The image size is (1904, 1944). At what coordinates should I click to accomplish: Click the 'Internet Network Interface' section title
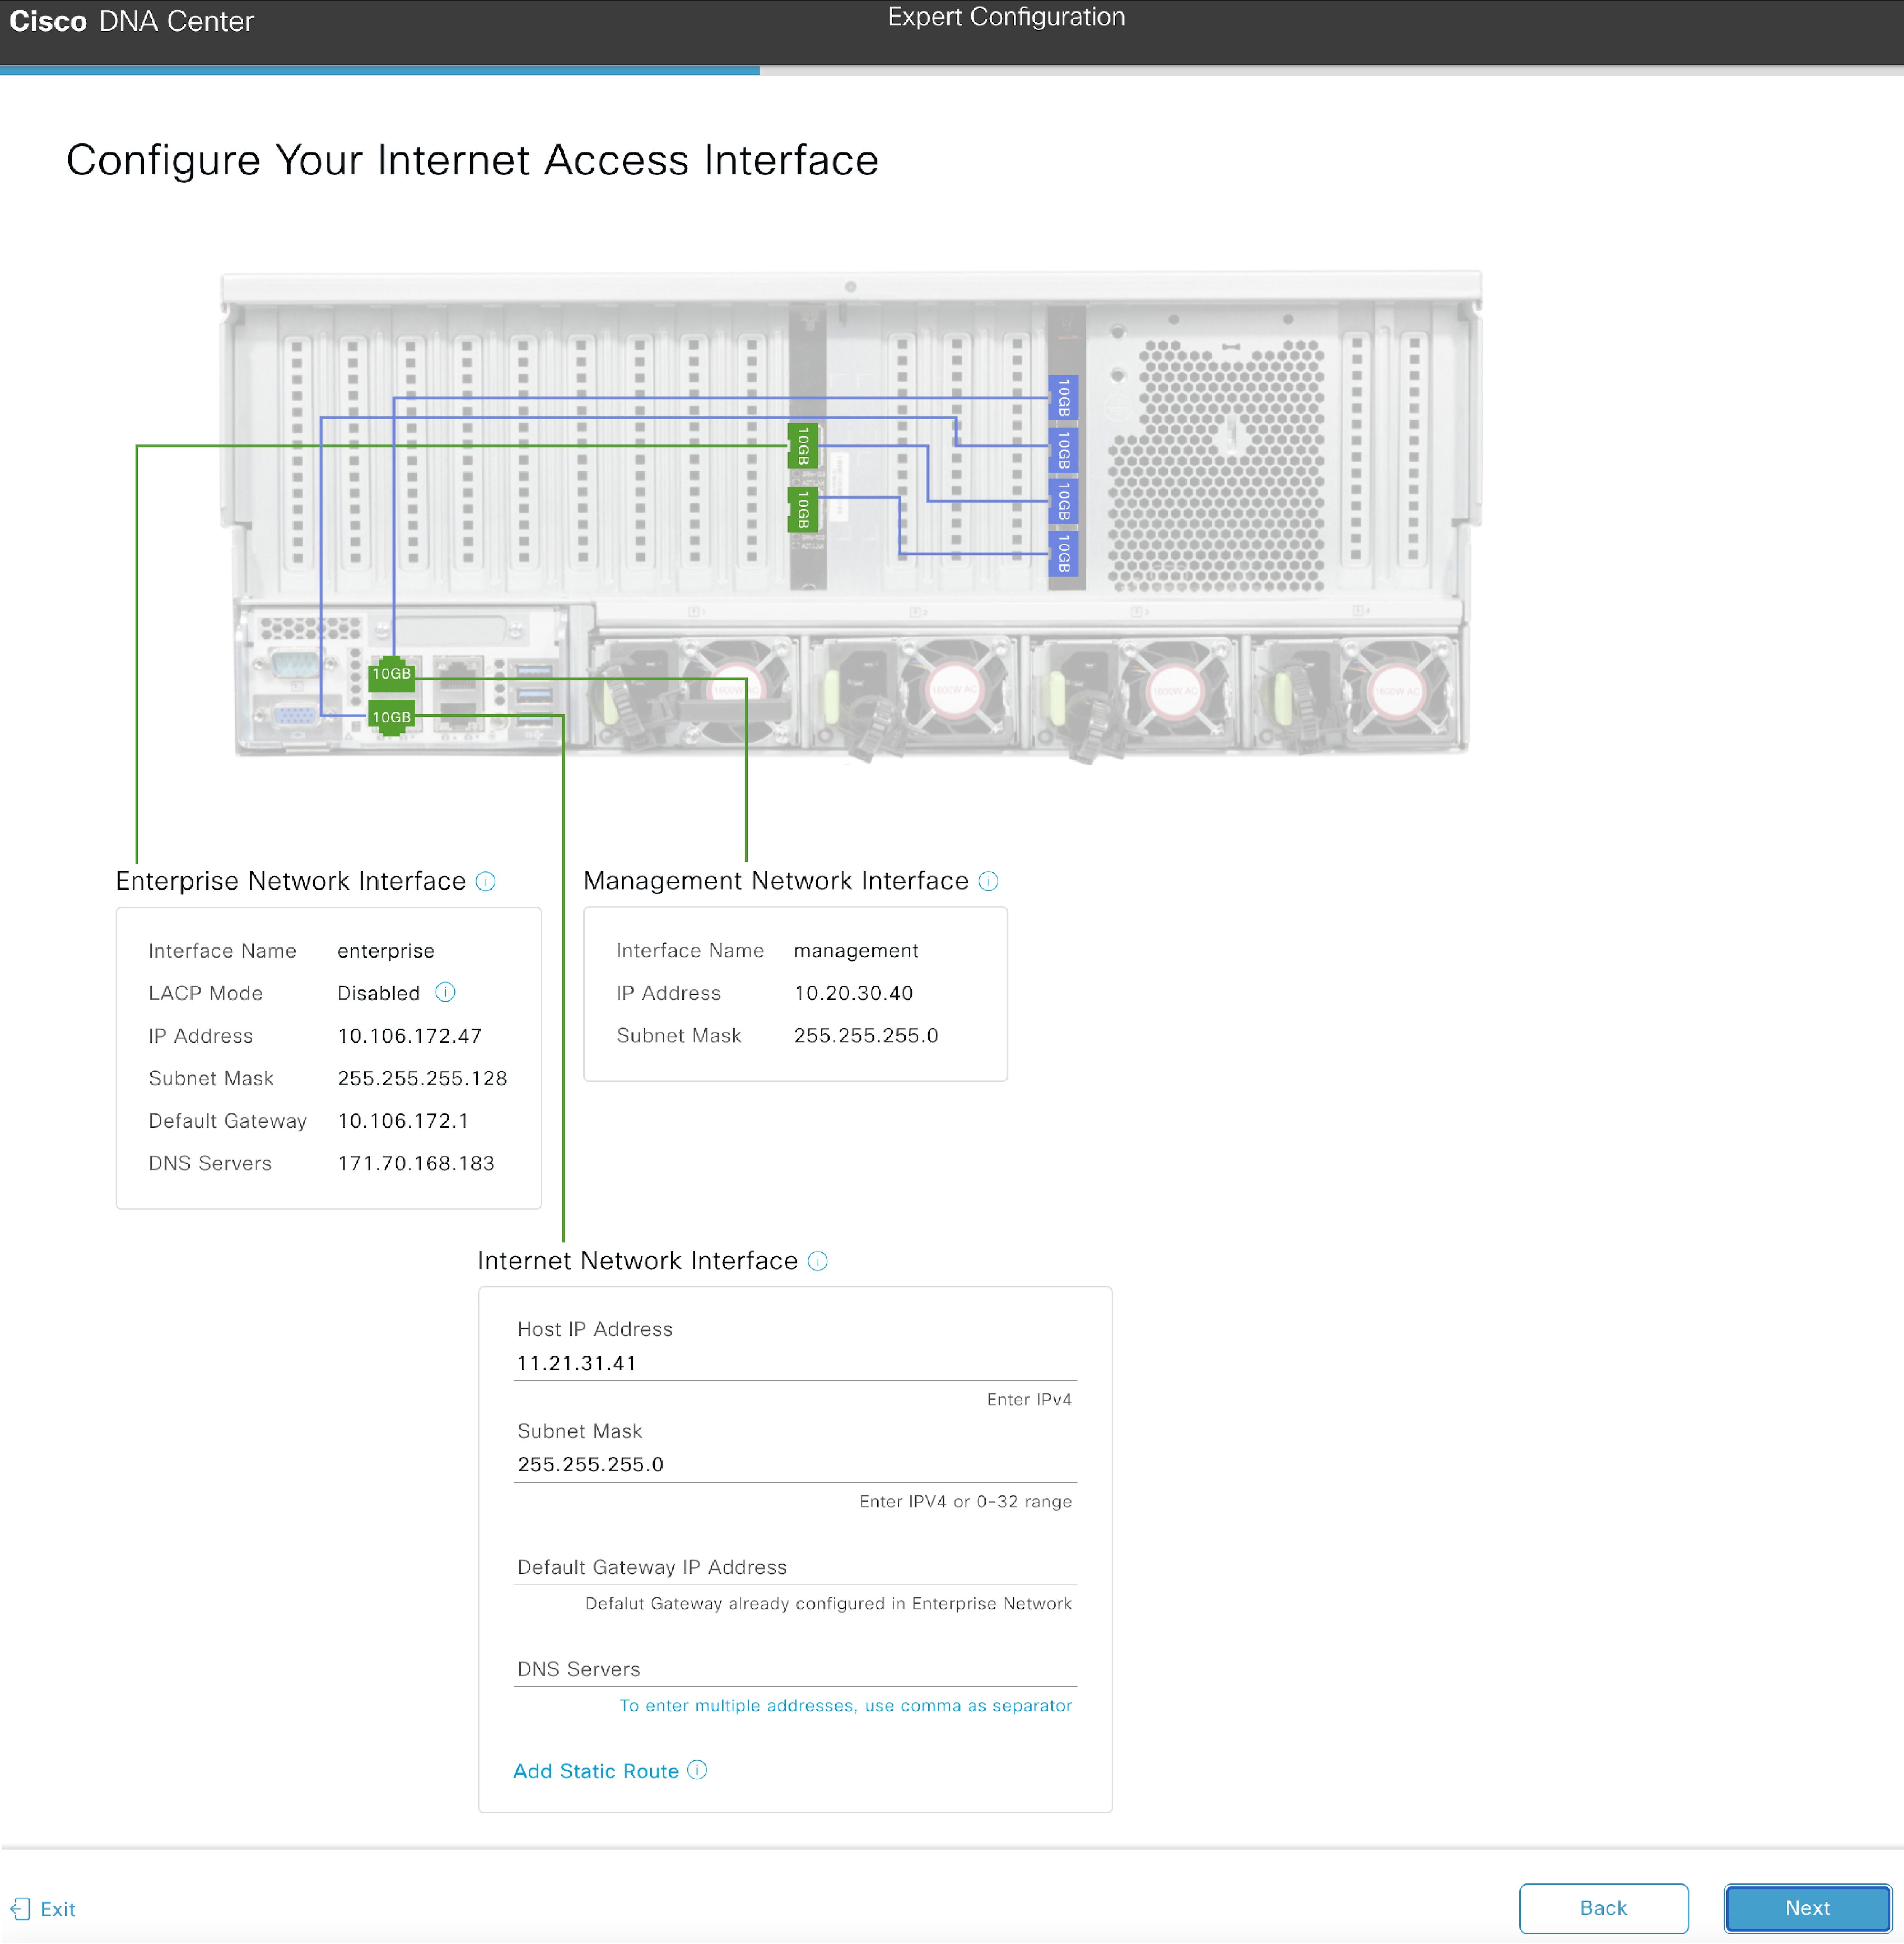pyautogui.click(x=638, y=1261)
